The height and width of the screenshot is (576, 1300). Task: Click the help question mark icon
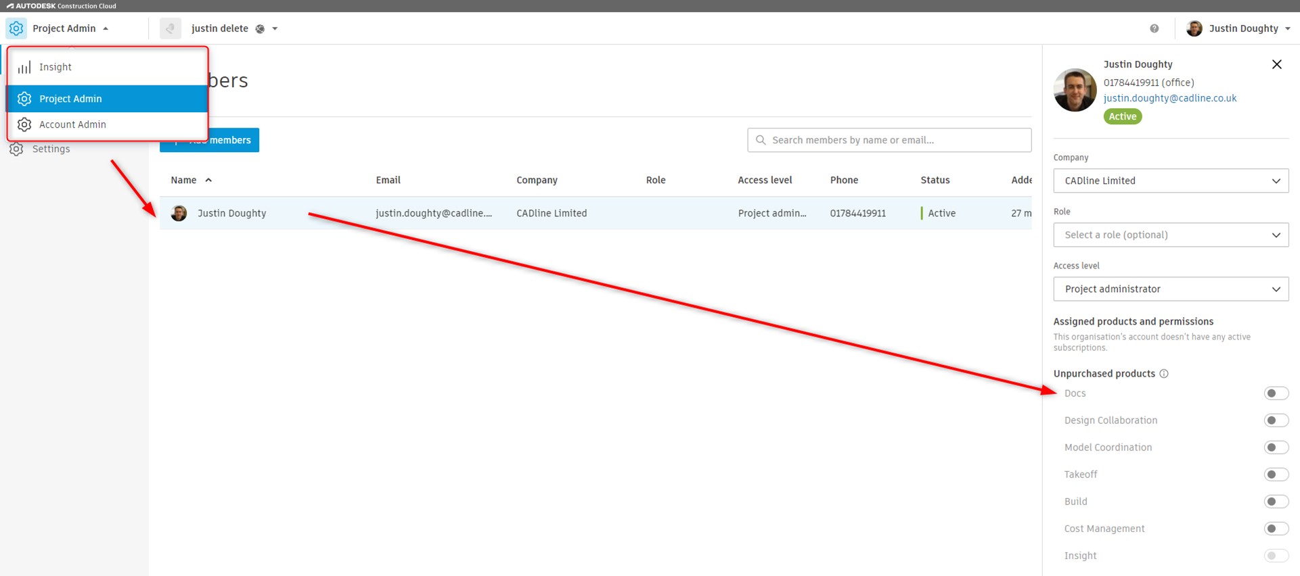click(1154, 28)
